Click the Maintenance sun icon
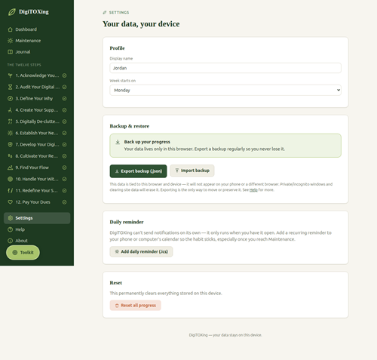The image size is (377, 360). coord(10,41)
